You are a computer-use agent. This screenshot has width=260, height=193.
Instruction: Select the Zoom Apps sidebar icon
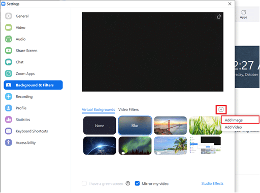click(9, 73)
